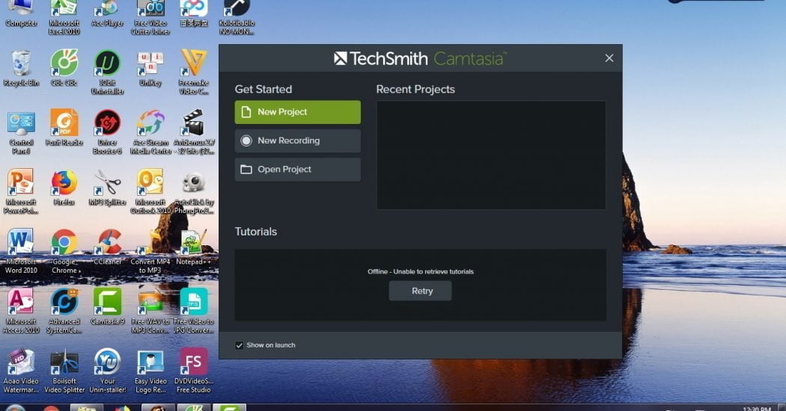Retry loading the tutorials
This screenshot has width=786, height=411.
[420, 291]
